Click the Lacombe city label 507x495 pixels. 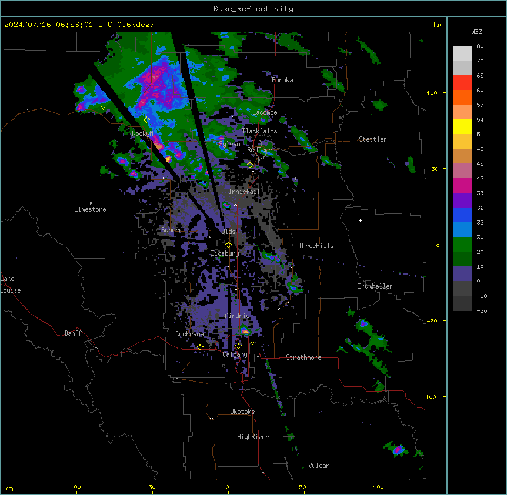click(x=265, y=112)
